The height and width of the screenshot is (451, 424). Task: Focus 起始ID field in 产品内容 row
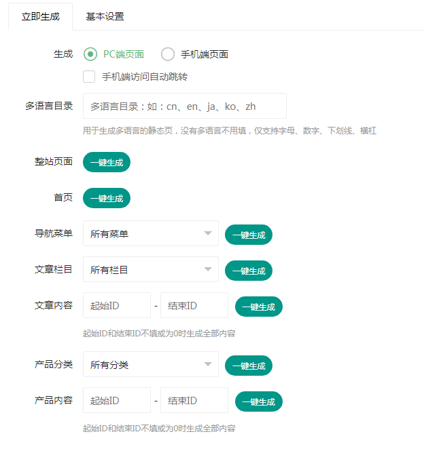117,400
